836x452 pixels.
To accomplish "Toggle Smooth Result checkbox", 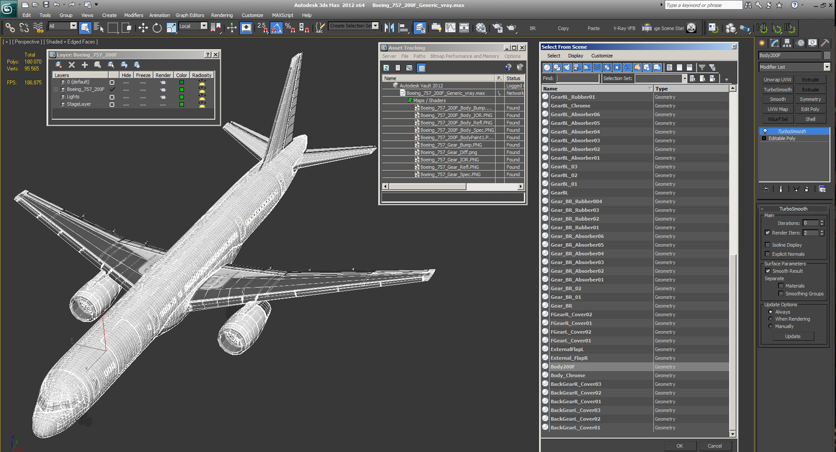I will click(768, 271).
